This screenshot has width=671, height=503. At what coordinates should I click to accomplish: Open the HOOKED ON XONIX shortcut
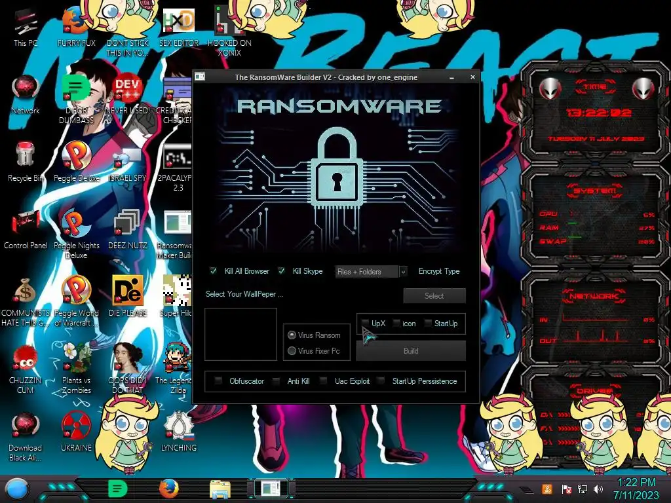[x=229, y=32]
